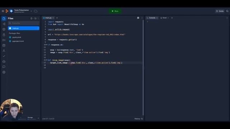
Task: Close the Console tab
Action: 157,18
